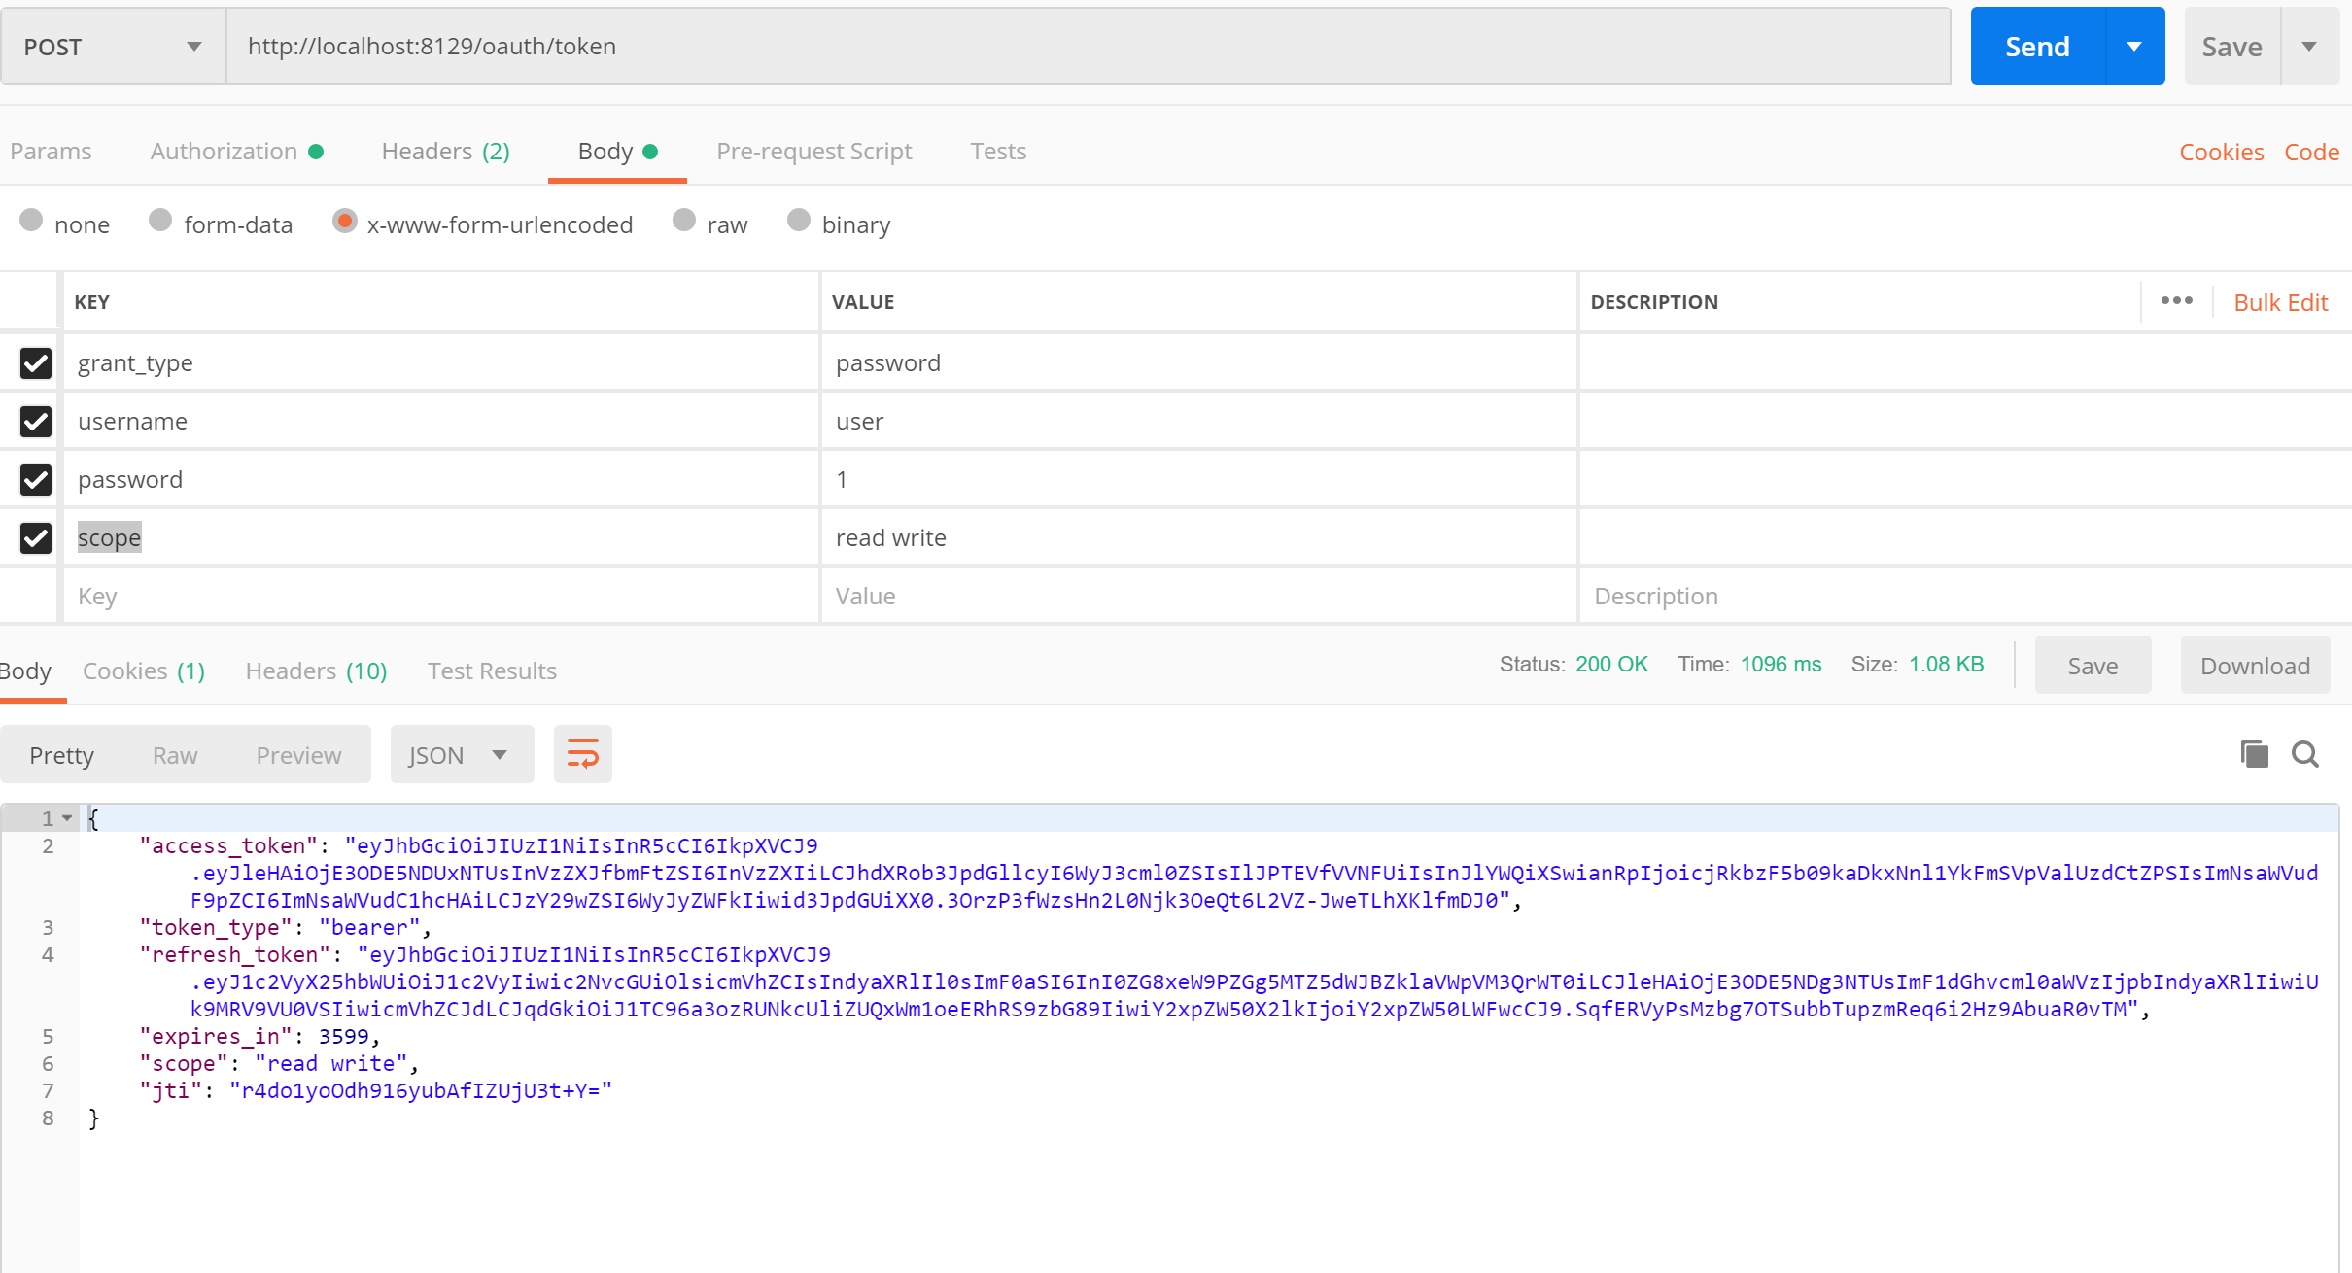The image size is (2352, 1273).
Task: Click the grant_type key cell
Action: coord(441,363)
